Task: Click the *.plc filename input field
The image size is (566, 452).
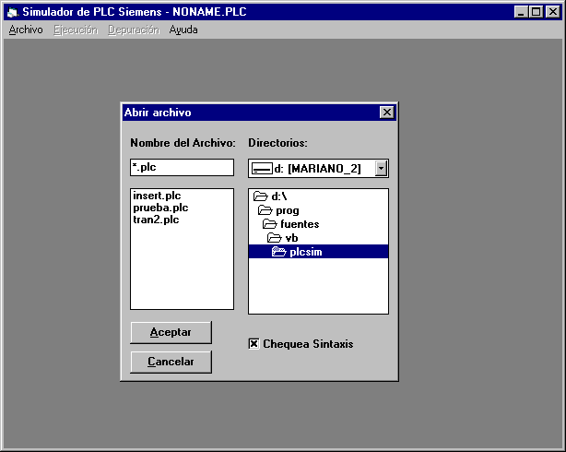Action: pos(182,167)
